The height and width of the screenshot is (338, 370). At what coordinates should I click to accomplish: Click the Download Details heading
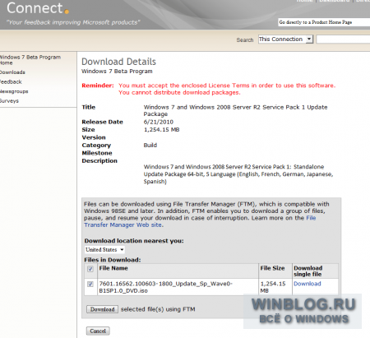[x=118, y=62]
